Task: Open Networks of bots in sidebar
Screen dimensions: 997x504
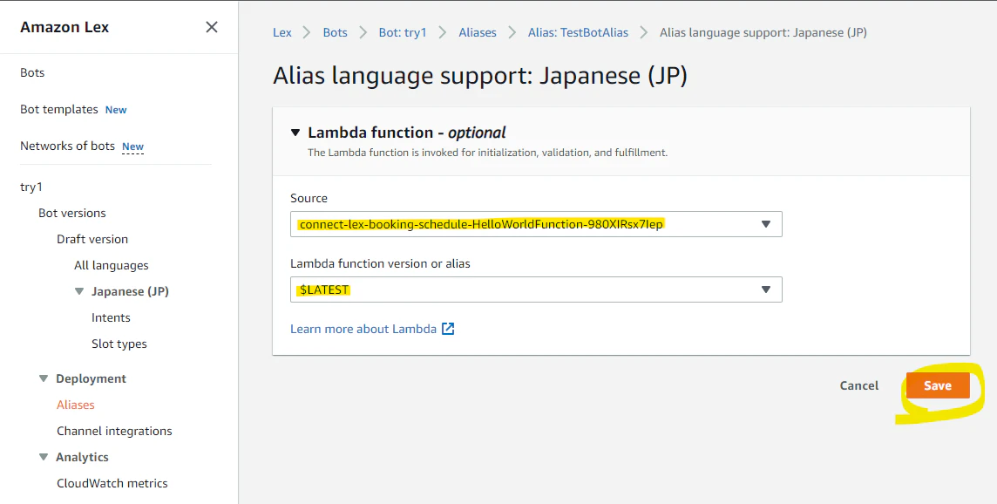Action: [67, 146]
